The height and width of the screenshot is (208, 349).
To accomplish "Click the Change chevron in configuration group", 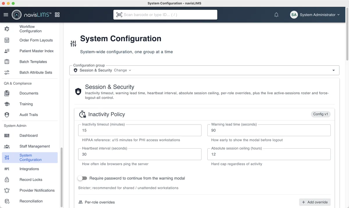I will coord(130,70).
